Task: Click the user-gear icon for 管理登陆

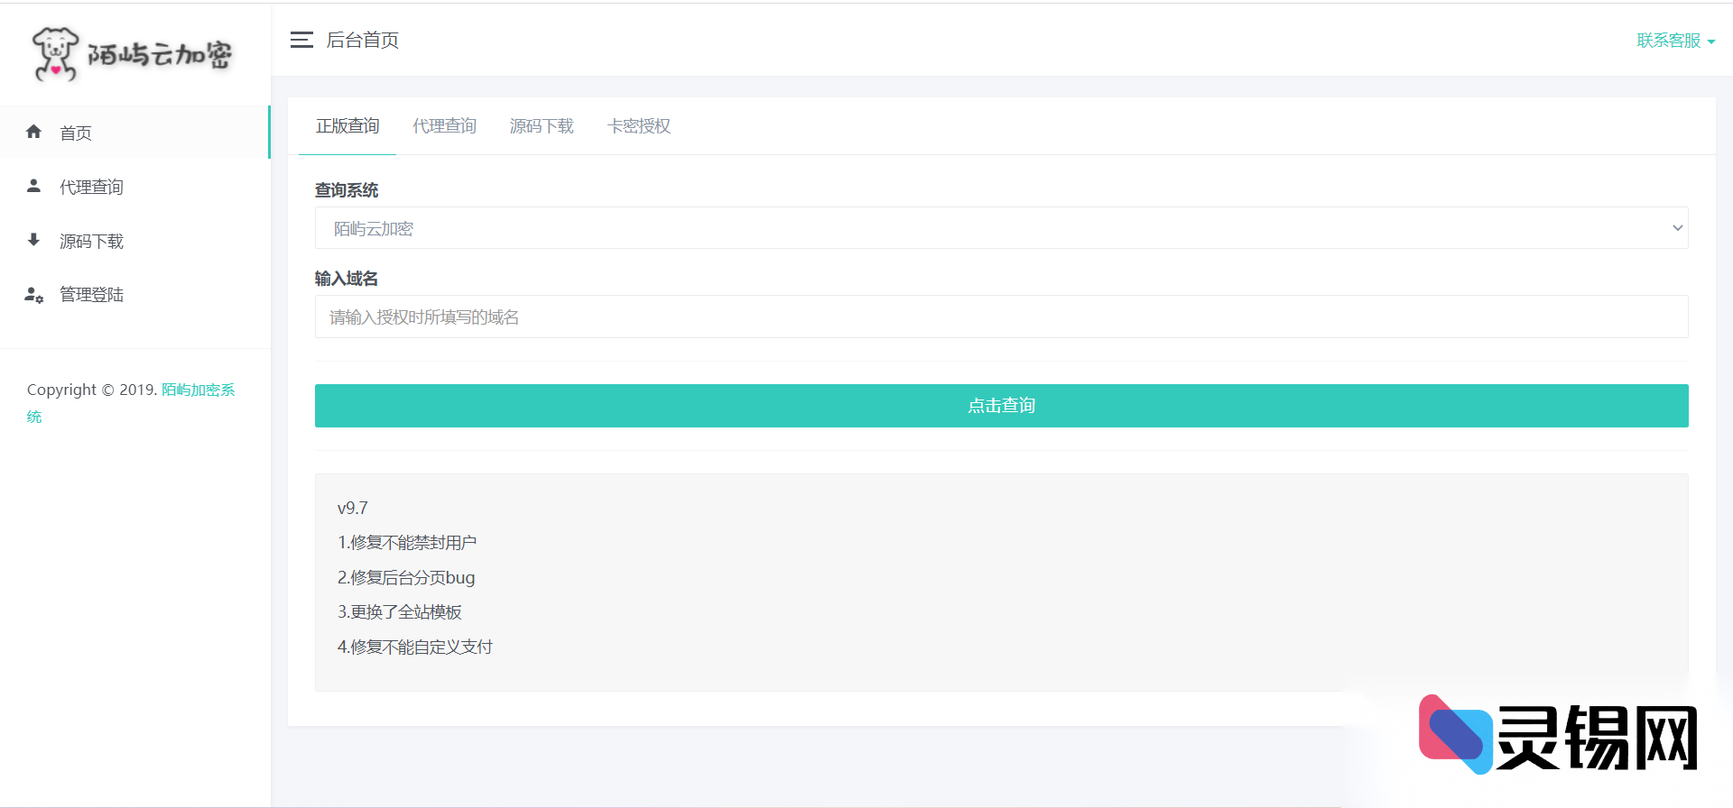Action: coord(34,295)
